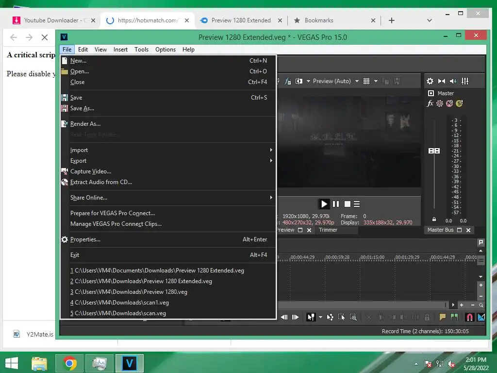Screen dimensions: 497x373
Task: Switch to the Trimmer tab
Action: click(328, 230)
